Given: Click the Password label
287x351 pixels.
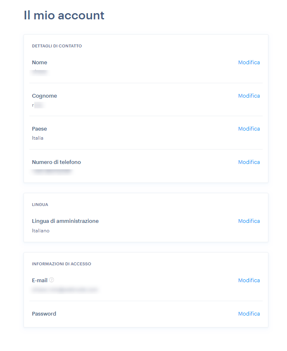Looking at the screenshot, I should 44,314.
